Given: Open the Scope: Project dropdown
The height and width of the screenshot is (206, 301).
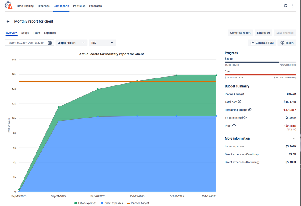Looking at the screenshot, I should 71,43.
